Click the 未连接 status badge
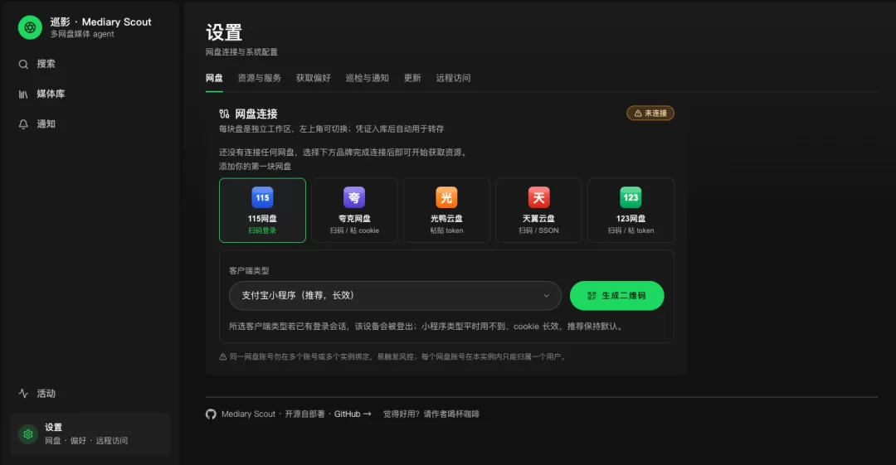Screen dimensions: 896x465 650,113
